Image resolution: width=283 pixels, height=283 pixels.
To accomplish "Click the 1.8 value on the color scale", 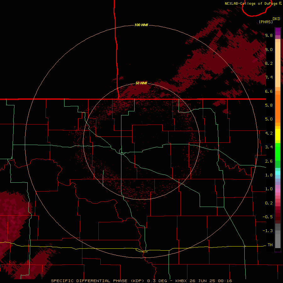I will (x=269, y=175).
